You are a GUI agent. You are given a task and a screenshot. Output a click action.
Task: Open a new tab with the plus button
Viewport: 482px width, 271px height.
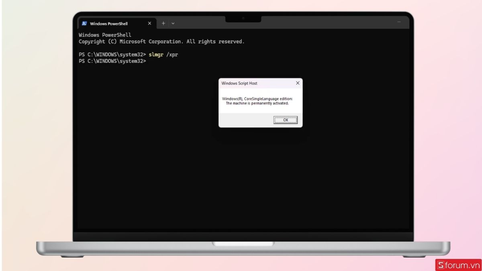[x=163, y=23]
